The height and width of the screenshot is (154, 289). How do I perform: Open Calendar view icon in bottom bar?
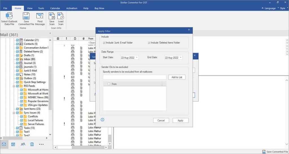tap(13, 144)
